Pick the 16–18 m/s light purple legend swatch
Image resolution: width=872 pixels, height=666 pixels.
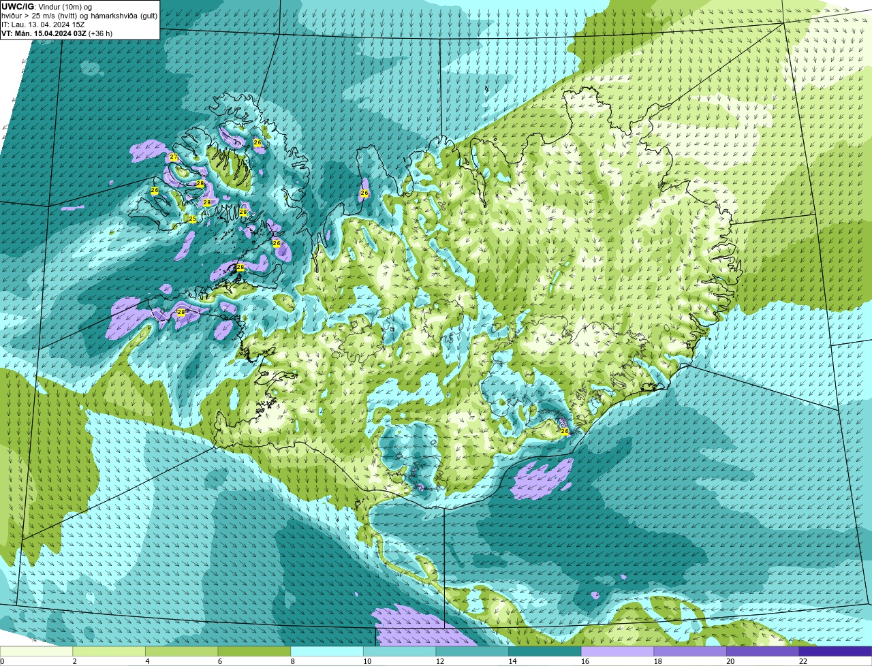click(618, 652)
